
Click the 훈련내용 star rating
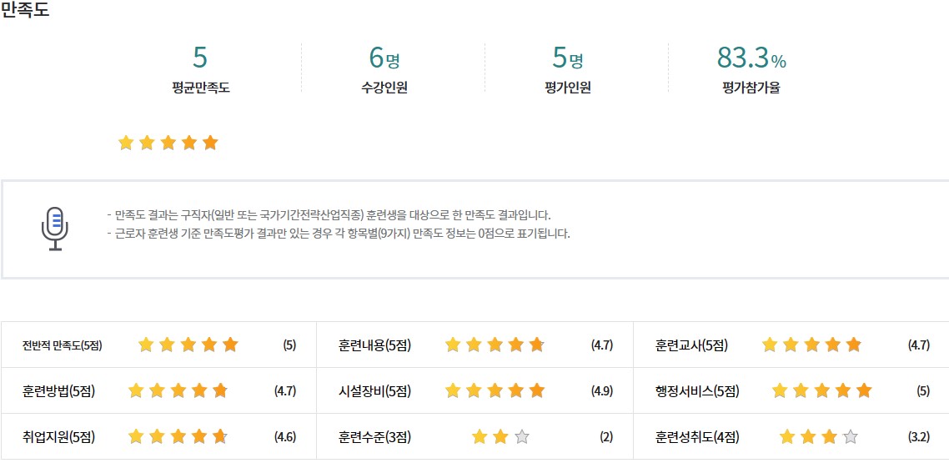click(x=495, y=345)
